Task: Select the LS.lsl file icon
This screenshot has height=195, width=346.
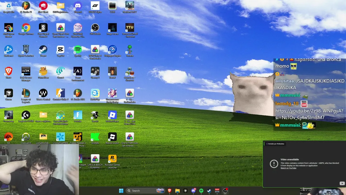Action: 112,7
